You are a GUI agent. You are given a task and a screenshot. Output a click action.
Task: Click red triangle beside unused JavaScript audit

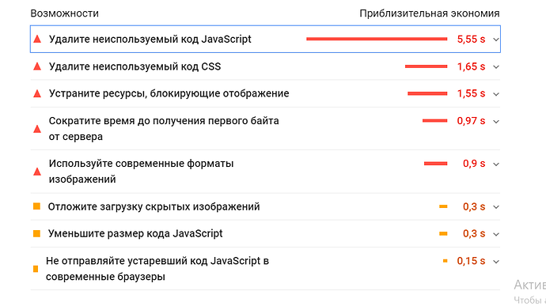[x=37, y=40]
